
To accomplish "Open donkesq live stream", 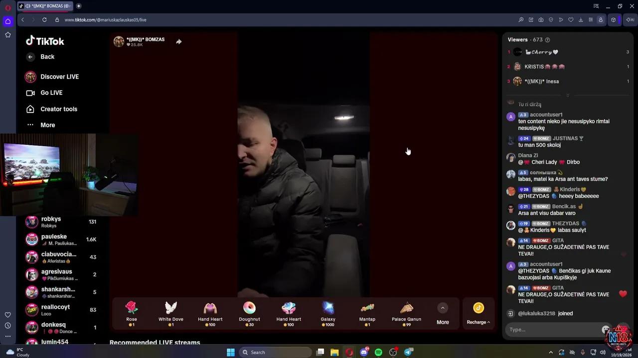I will 61,328.
